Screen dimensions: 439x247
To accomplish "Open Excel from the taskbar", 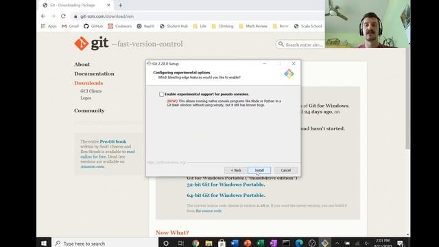I will 261,244.
